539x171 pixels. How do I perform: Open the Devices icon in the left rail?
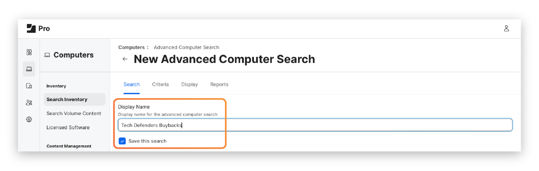pyautogui.click(x=29, y=86)
